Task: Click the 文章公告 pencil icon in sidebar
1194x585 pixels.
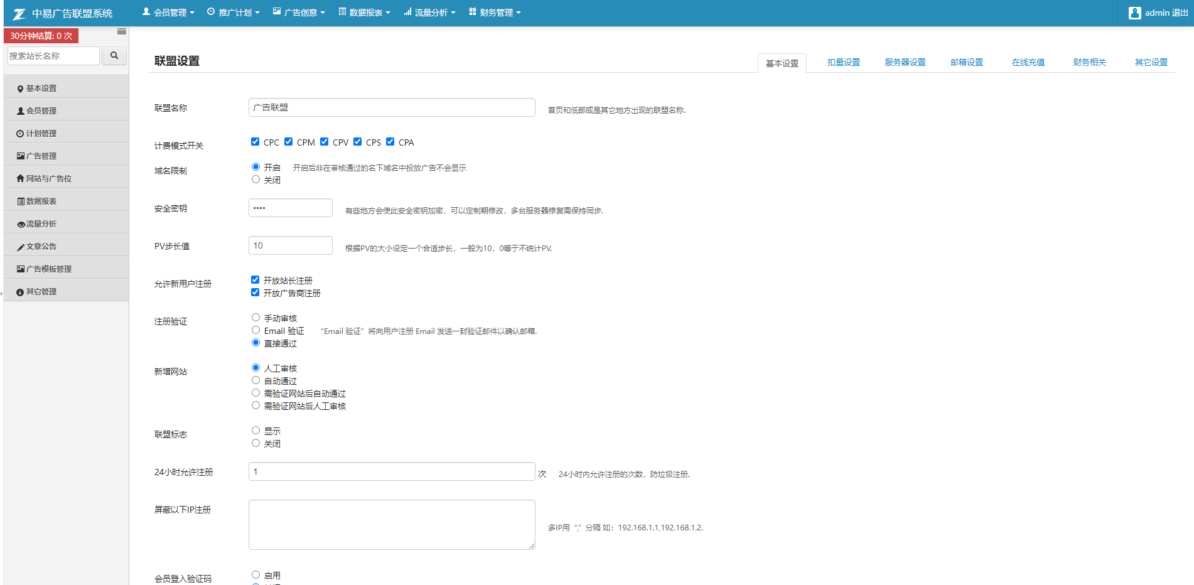Action: [x=21, y=247]
